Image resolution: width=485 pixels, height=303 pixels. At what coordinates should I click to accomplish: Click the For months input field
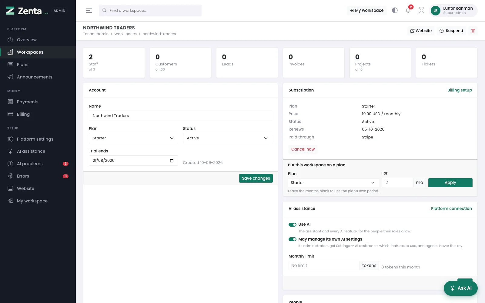tap(397, 183)
